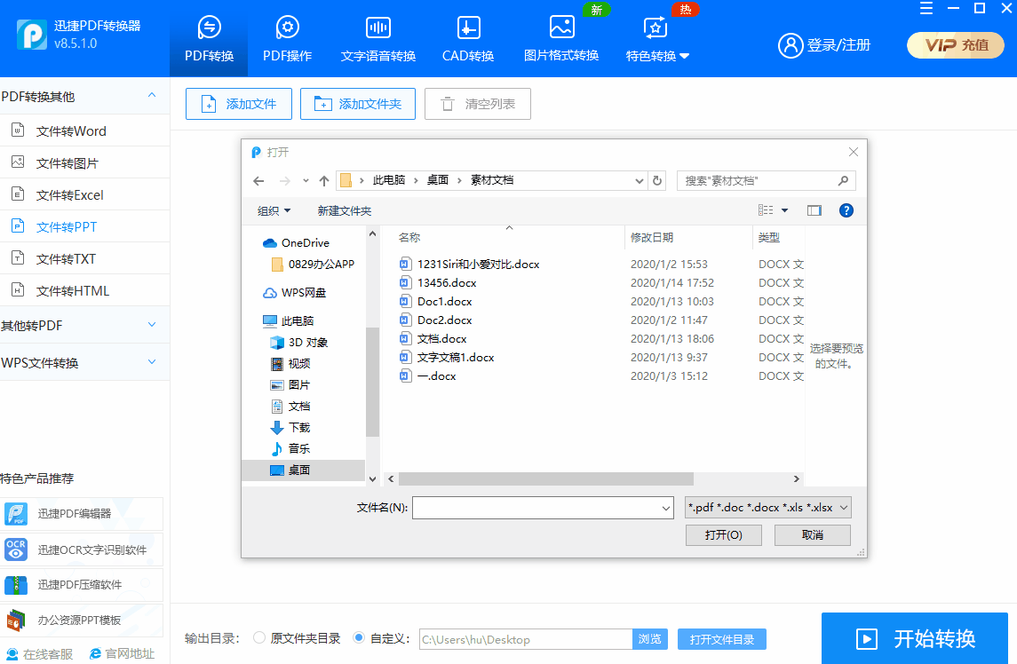Open the blue help question icon
Screen dimensions: 1017x664
(x=846, y=210)
